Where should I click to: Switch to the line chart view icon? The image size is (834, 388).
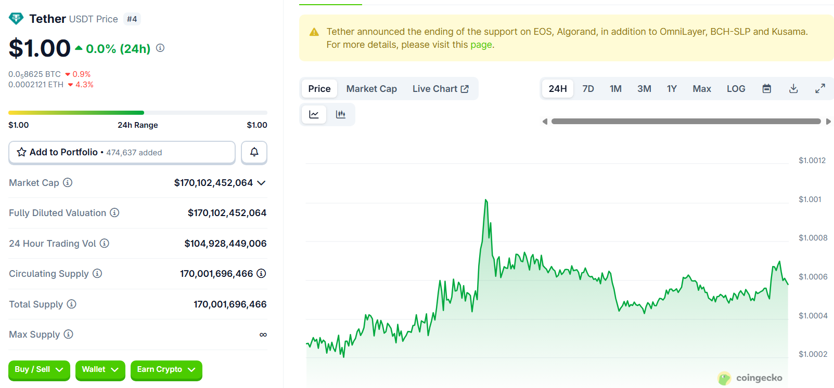[x=314, y=114]
